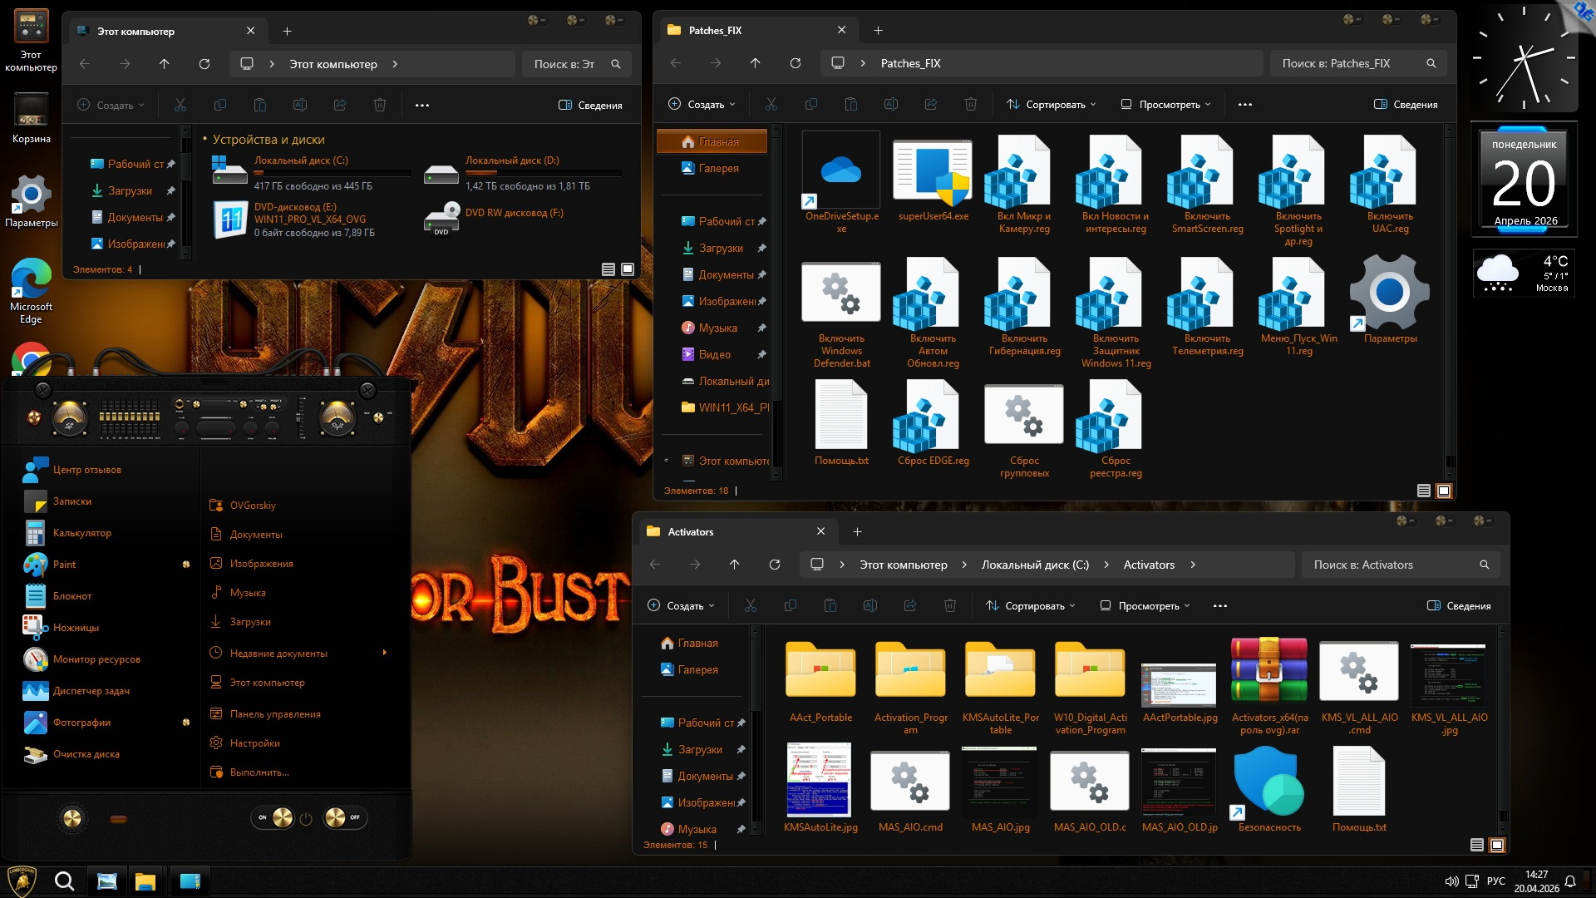Open Панель управления in the start menu
1596x898 pixels.
[x=275, y=714]
